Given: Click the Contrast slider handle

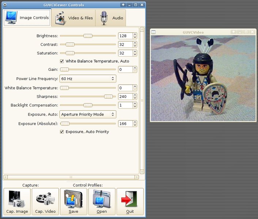Looking at the screenshot, I should [x=70, y=45].
